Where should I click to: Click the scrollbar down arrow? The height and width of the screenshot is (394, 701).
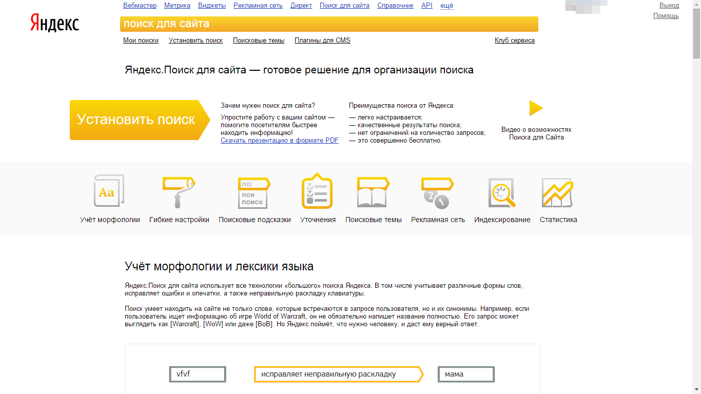tap(696, 390)
